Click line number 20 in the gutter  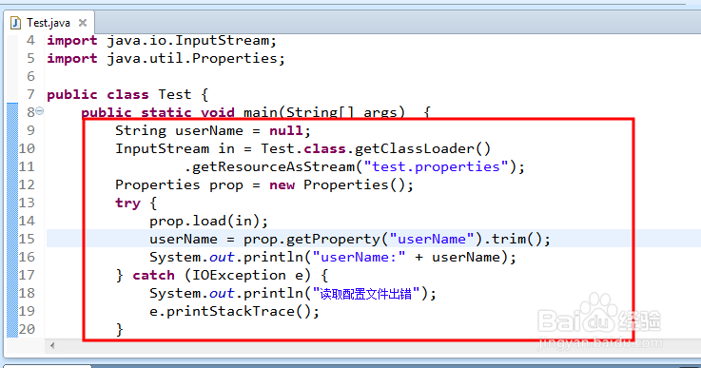[27, 329]
